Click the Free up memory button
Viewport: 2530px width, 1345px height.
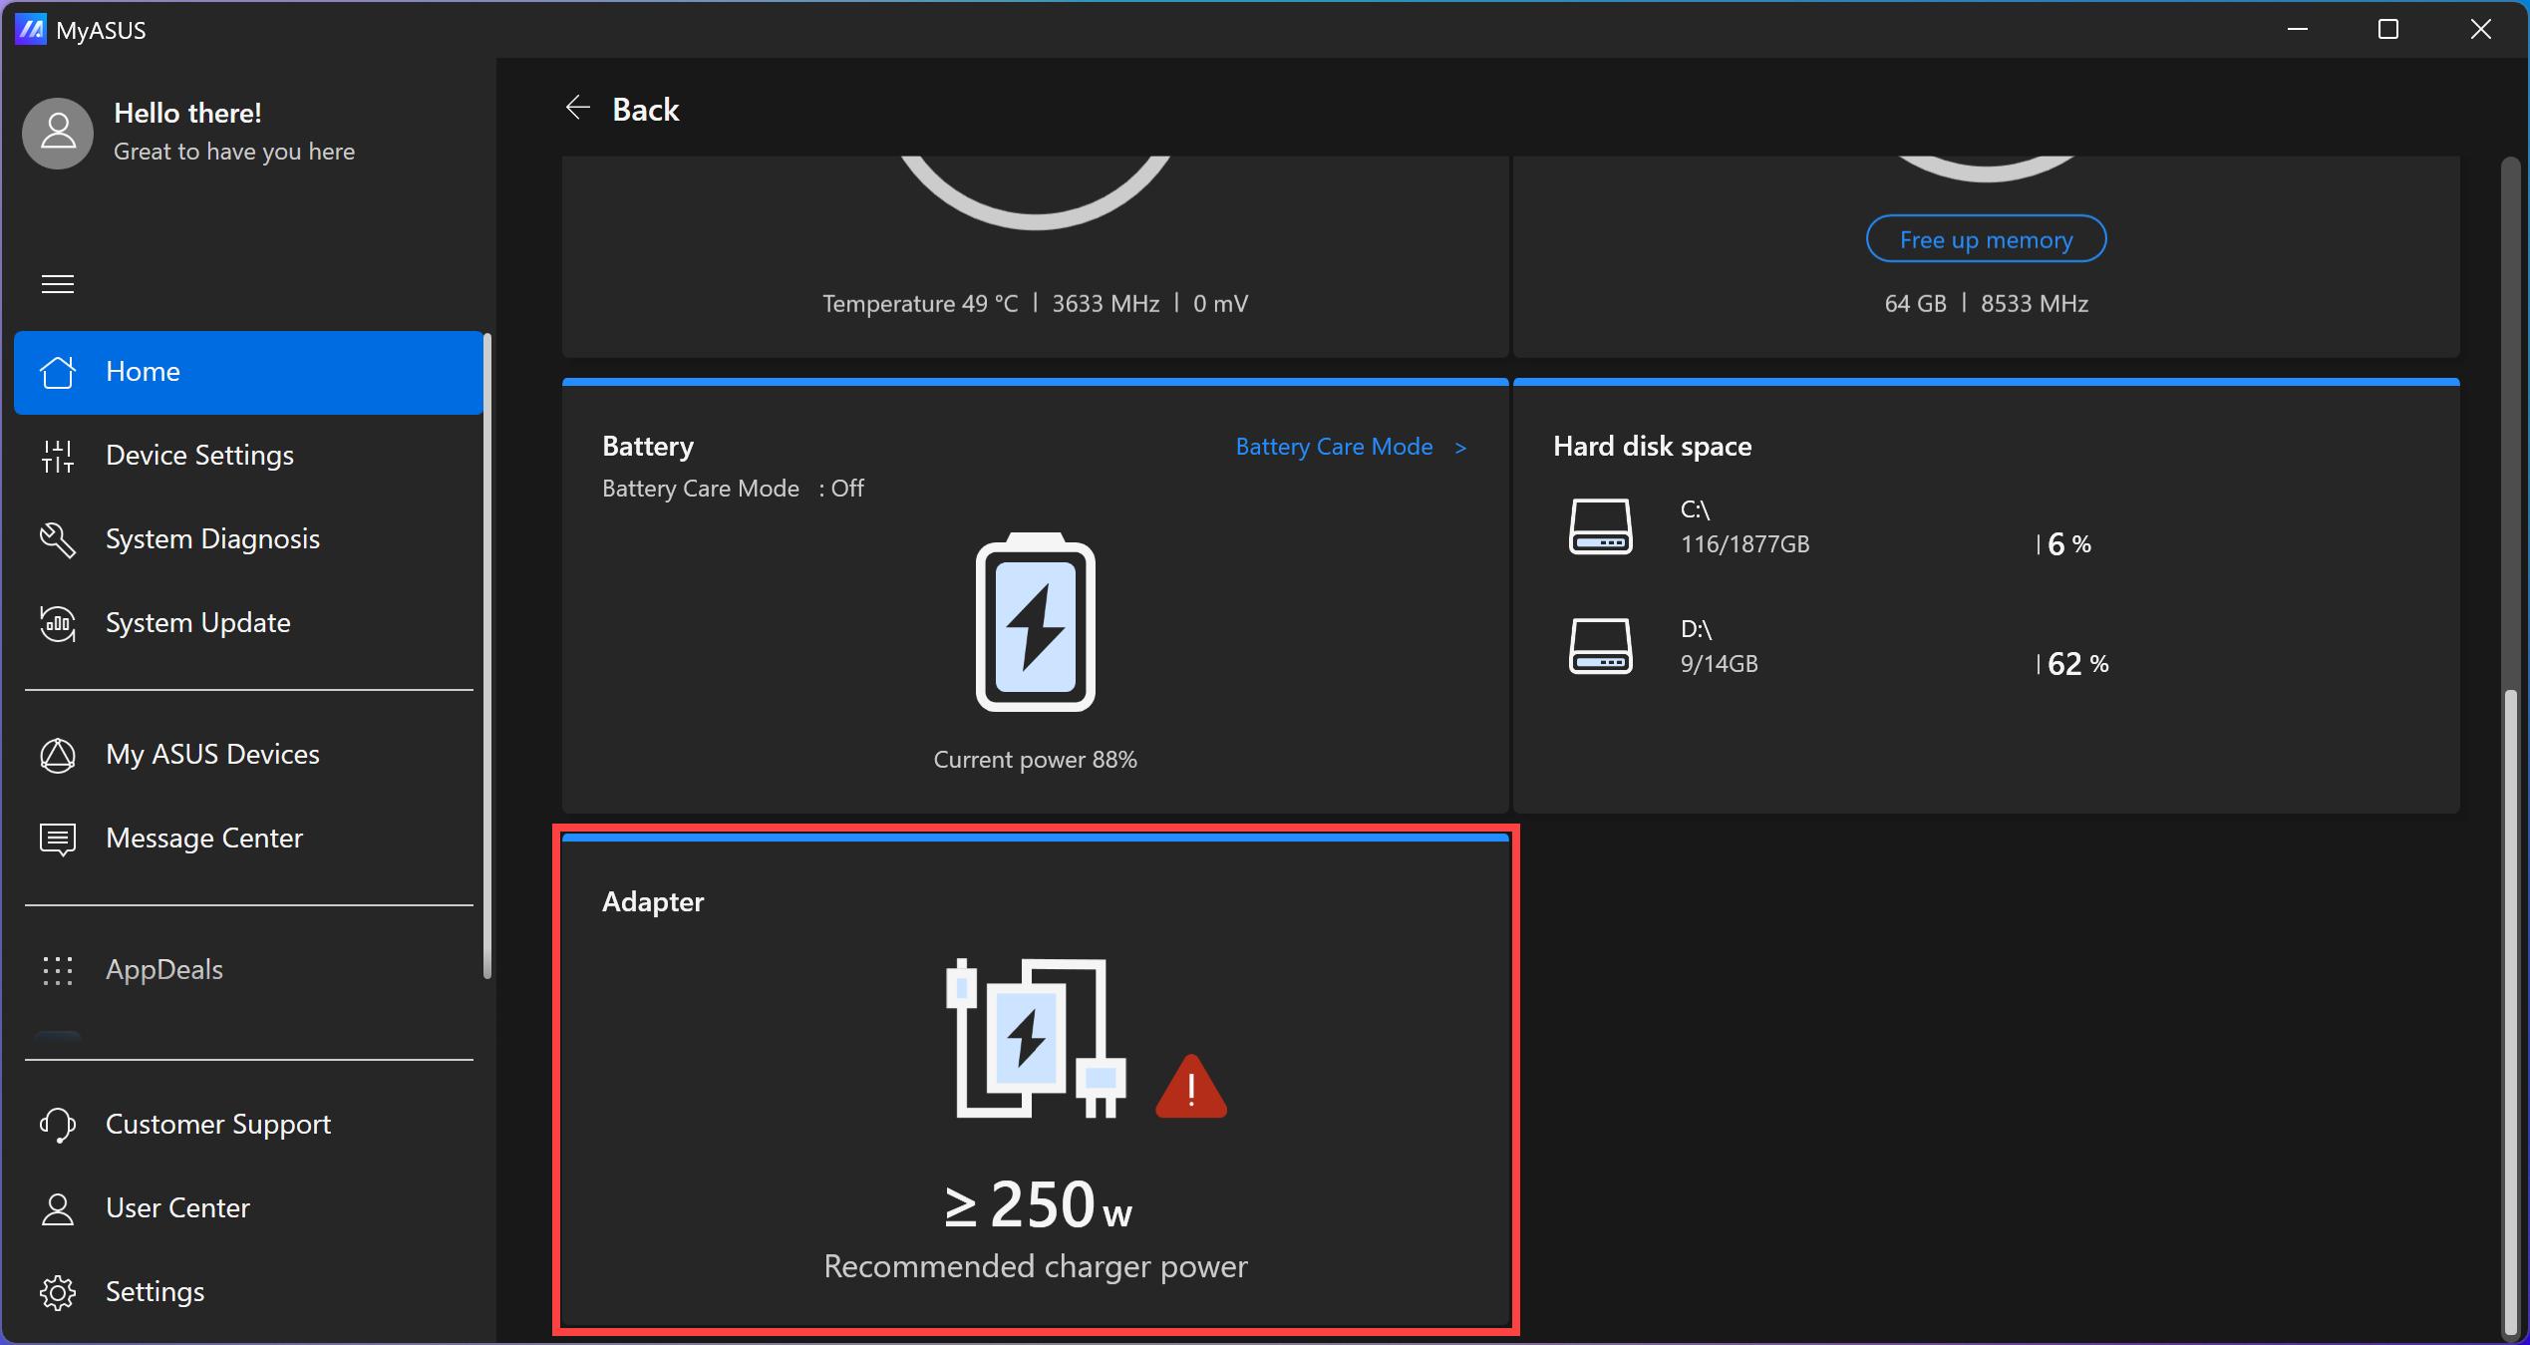[x=1986, y=239]
